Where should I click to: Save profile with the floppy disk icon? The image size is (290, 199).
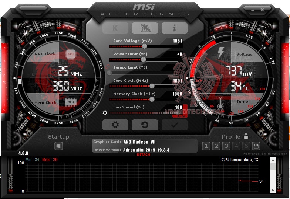click(256, 146)
